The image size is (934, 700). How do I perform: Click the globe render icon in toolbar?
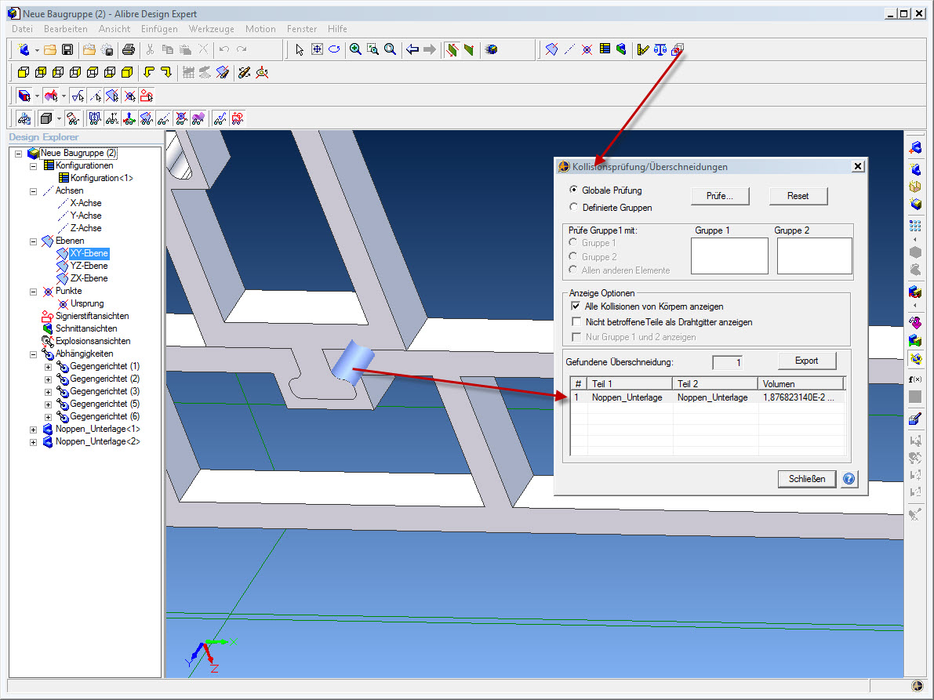tap(492, 49)
